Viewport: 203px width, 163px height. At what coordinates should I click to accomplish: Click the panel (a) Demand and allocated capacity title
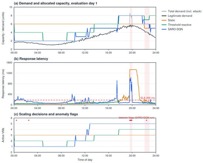(x=55, y=3)
